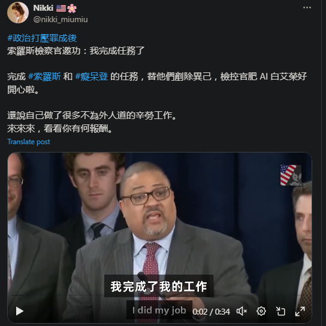Viewport: 326px width, 326px height.
Task: Play the video
Action: (20, 311)
